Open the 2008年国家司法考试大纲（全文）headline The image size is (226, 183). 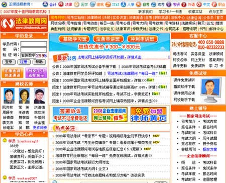[x=82, y=169]
